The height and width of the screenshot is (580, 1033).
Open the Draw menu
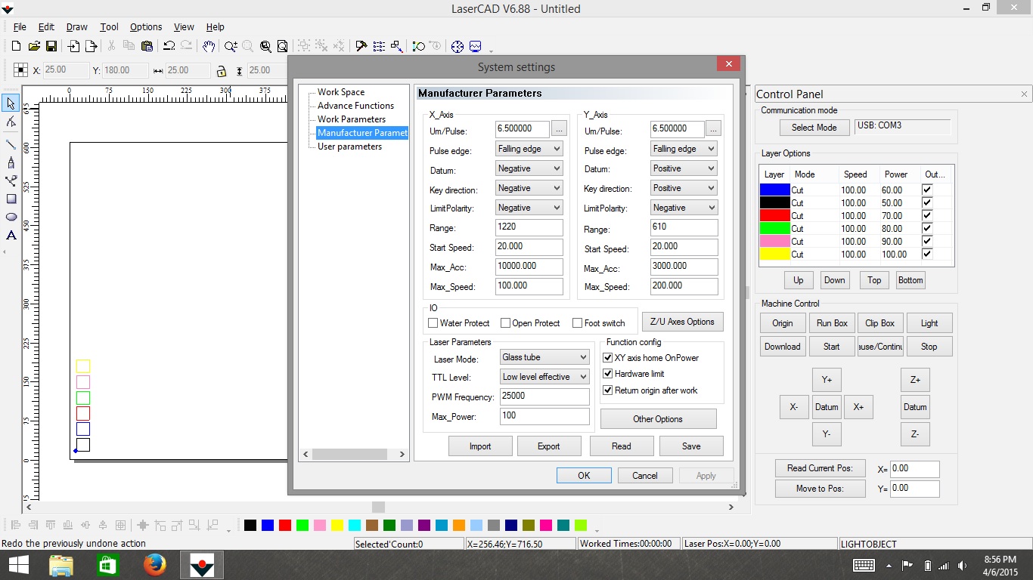click(76, 27)
